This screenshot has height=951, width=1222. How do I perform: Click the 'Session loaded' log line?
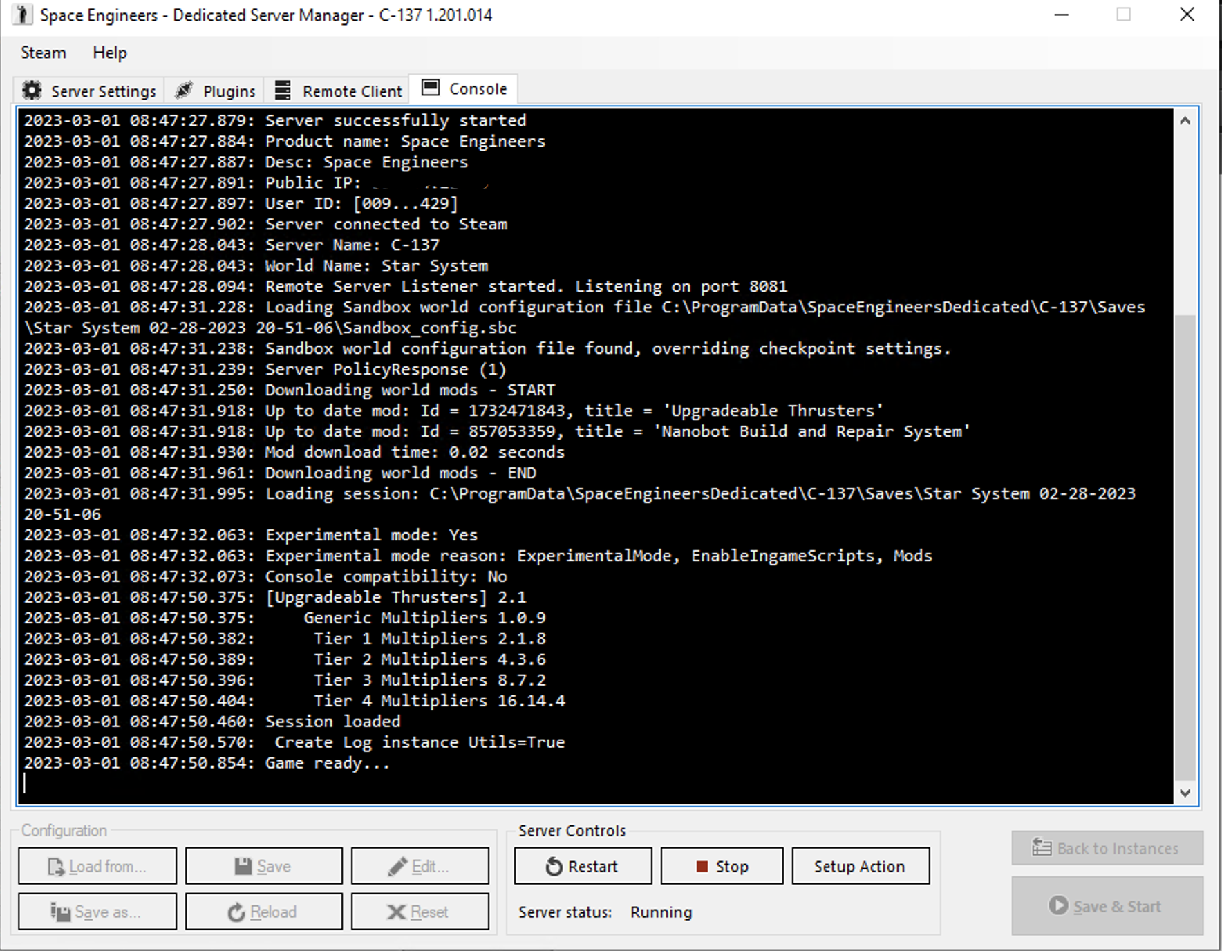[x=212, y=722]
